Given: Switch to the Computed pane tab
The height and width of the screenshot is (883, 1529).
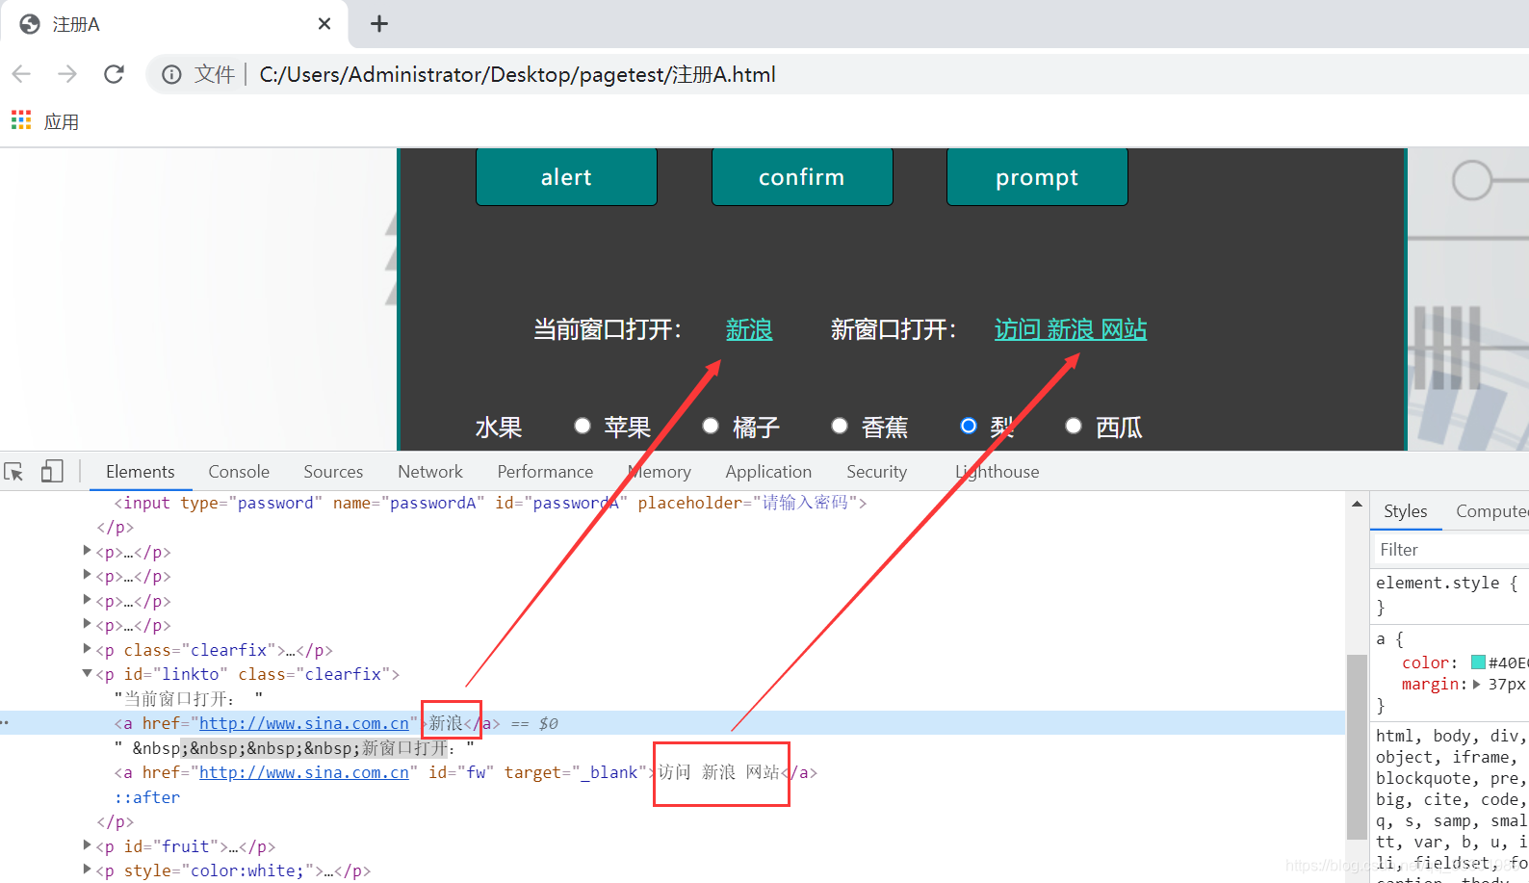Looking at the screenshot, I should [x=1491, y=511].
